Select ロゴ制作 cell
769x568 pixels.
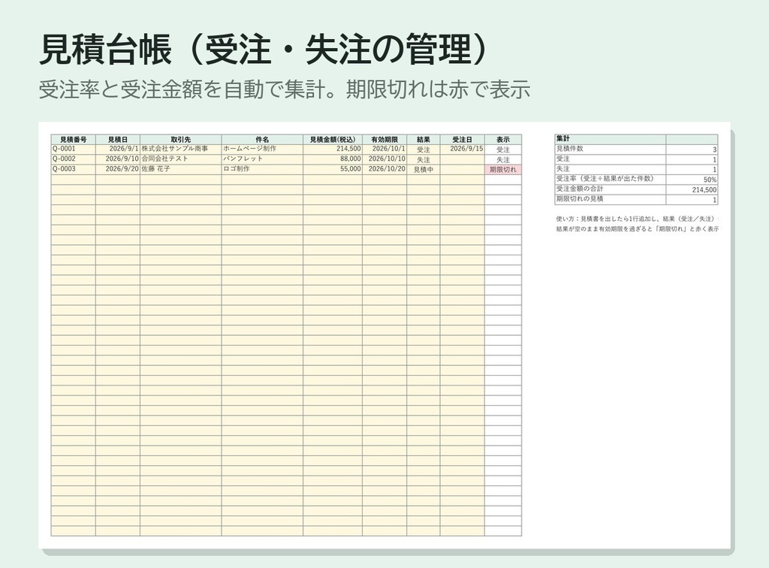coord(262,169)
